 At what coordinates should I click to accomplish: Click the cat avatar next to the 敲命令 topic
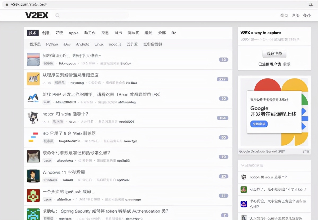point(33,156)
